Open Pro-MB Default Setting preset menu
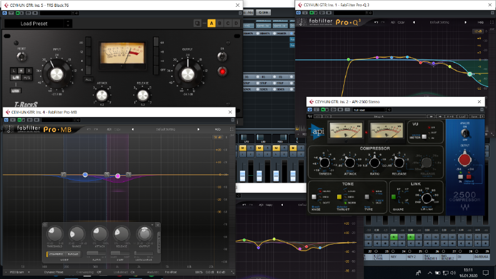This screenshot has width=496, height=279. pos(166,129)
